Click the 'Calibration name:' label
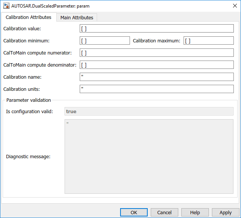Screen dimensions: 241x218 (x=22, y=77)
